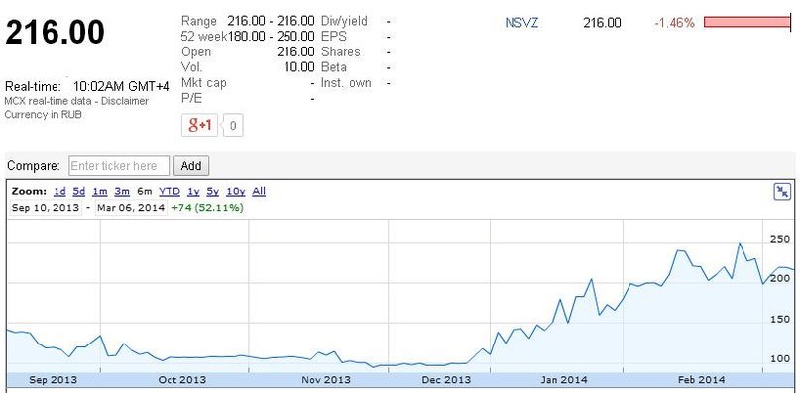Set chart zoom to 3m
The width and height of the screenshot is (800, 393).
click(x=122, y=192)
